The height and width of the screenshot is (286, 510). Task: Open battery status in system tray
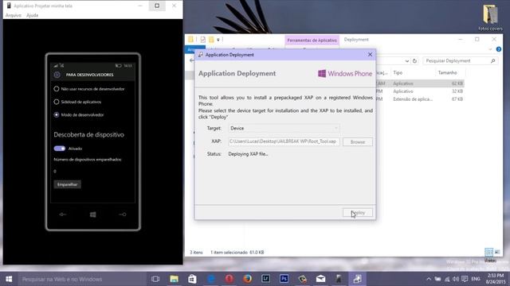438,279
